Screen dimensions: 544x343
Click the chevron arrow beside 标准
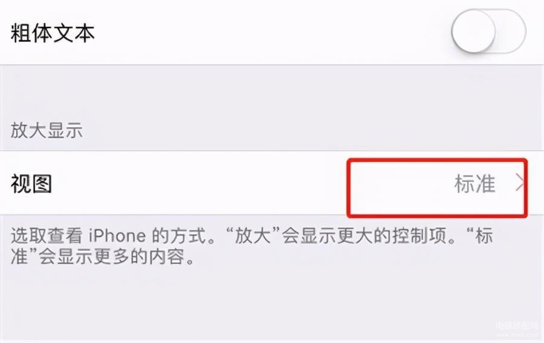(x=519, y=183)
